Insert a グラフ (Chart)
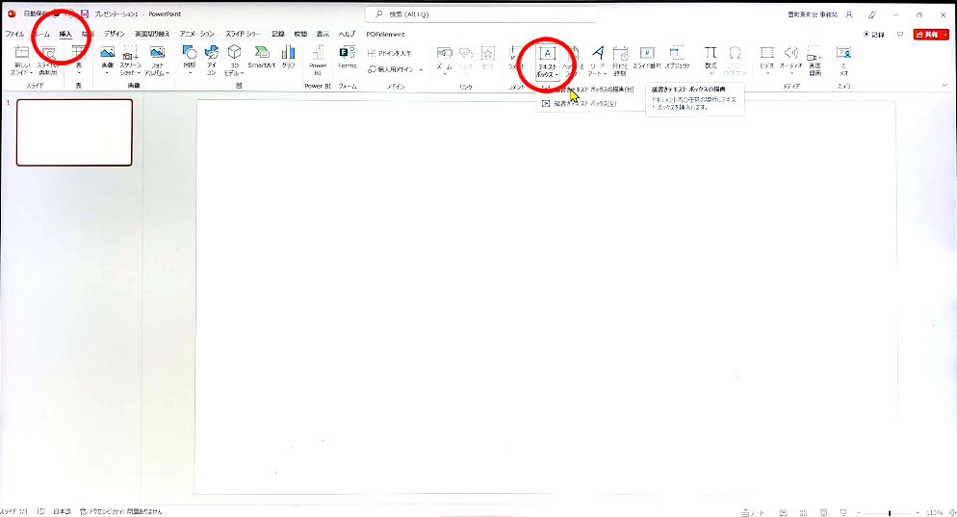957x517 pixels. pyautogui.click(x=288, y=58)
